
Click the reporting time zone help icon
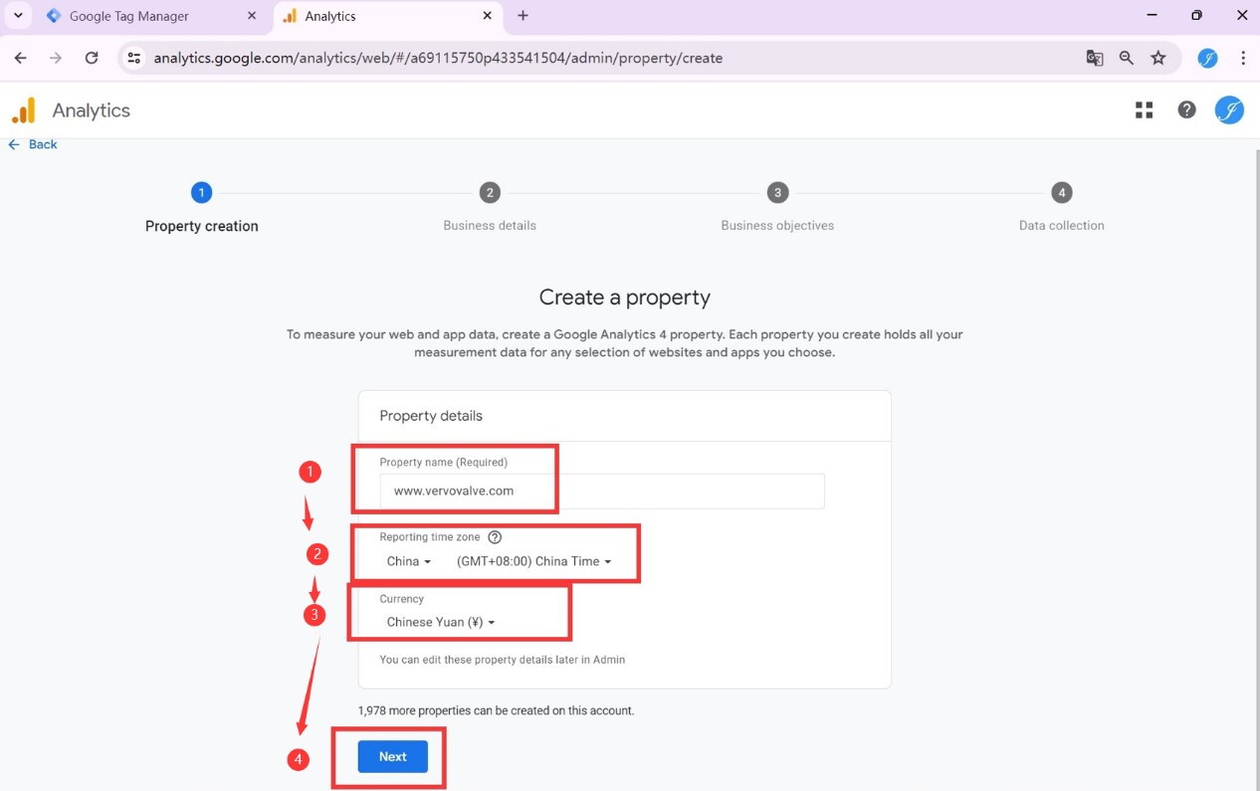coord(495,537)
